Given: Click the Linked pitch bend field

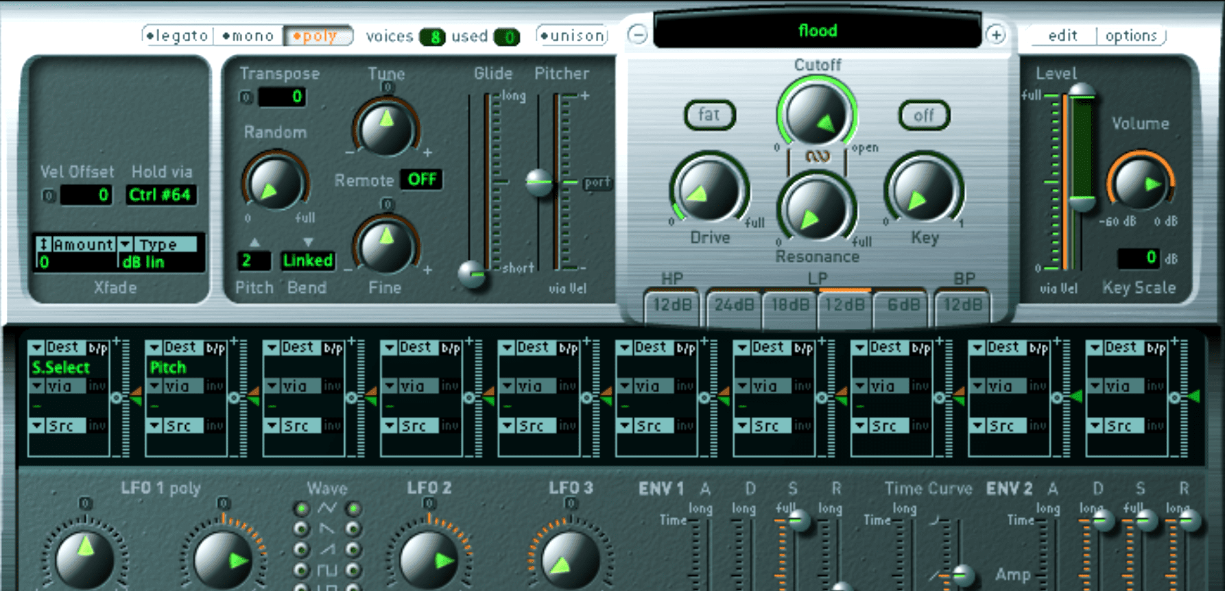Looking at the screenshot, I should pyautogui.click(x=308, y=261).
